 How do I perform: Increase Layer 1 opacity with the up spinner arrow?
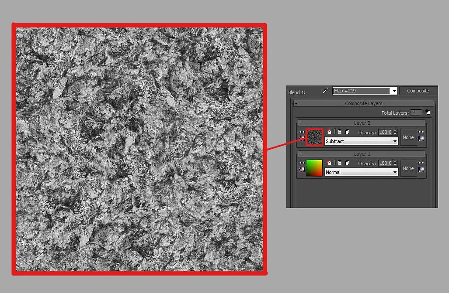click(395, 162)
